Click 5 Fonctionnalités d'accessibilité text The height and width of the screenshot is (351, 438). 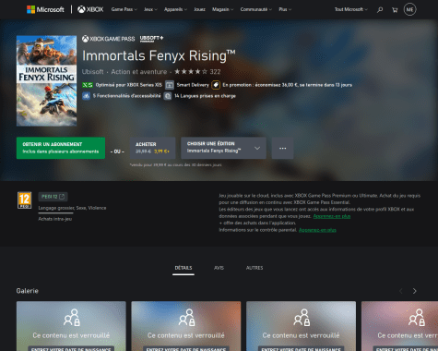(126, 96)
